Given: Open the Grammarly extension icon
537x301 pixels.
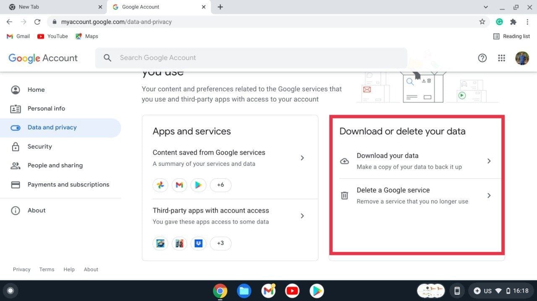Looking at the screenshot, I should [499, 22].
